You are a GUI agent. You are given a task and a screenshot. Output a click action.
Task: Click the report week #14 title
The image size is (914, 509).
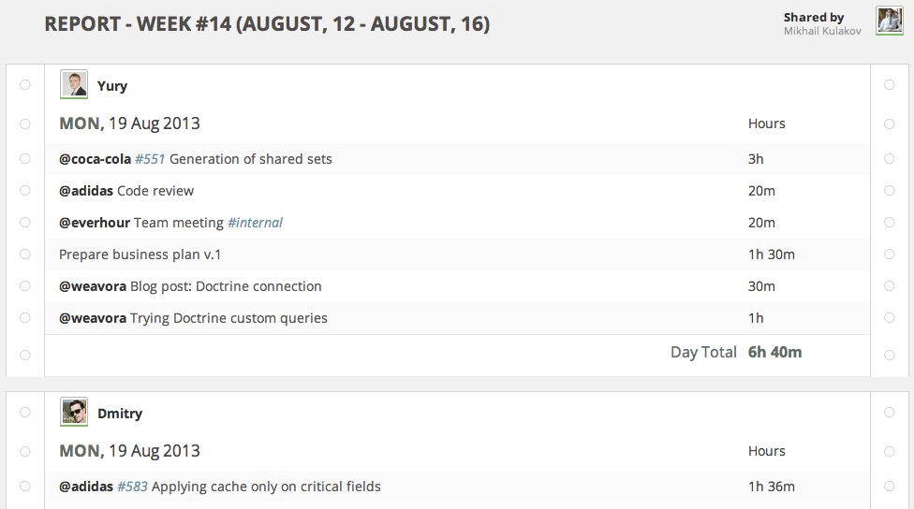[x=267, y=24]
